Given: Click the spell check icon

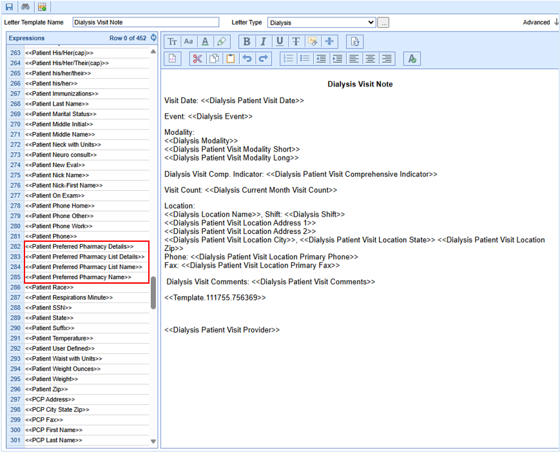Looking at the screenshot, I should coord(412,59).
